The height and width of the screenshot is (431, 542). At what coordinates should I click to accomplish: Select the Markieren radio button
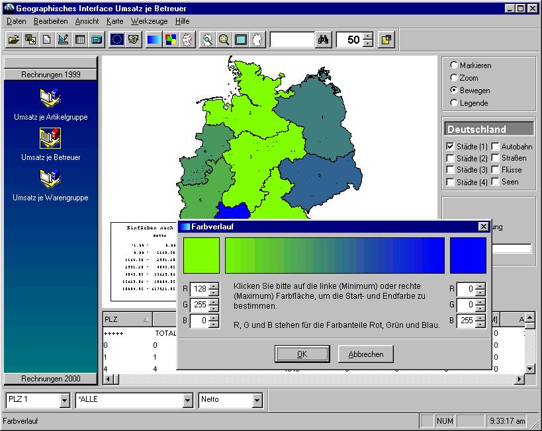tap(454, 65)
